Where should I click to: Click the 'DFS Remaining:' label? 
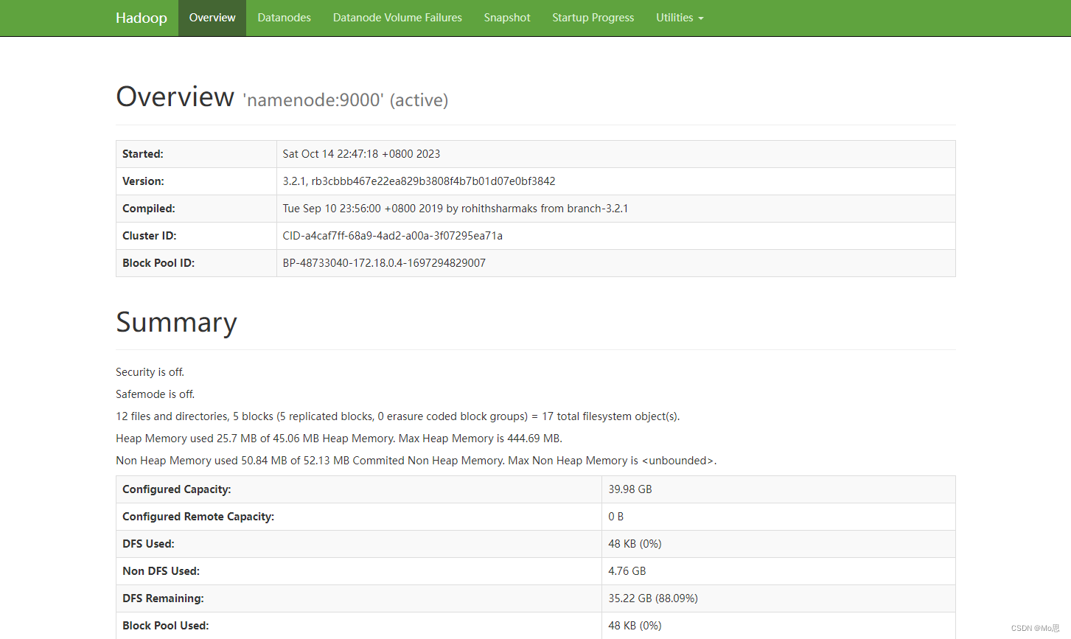[x=163, y=598]
